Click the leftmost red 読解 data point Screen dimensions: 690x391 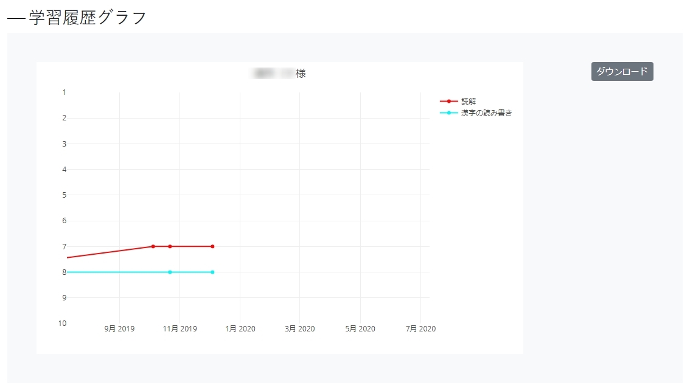153,246
